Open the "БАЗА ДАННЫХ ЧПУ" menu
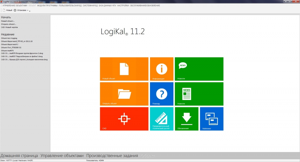Screen dimensions: 300x162 pos(107,6)
